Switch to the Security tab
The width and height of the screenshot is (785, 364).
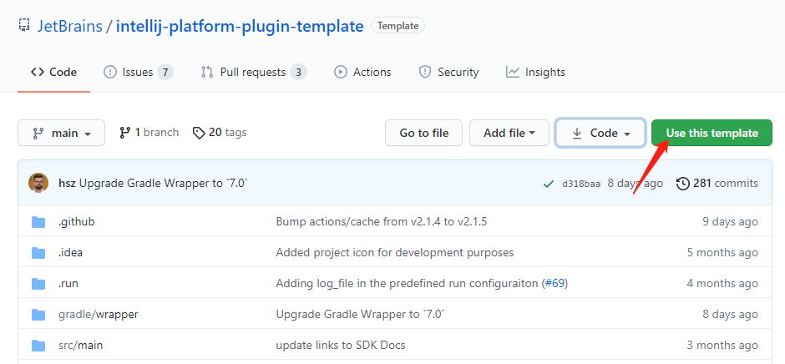pyautogui.click(x=448, y=72)
